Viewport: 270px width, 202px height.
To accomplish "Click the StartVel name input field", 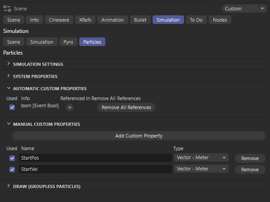I will [95, 170].
